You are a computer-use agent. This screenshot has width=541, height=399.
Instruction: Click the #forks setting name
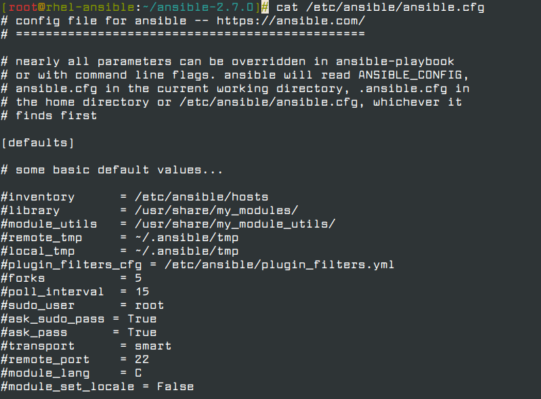[x=24, y=278]
